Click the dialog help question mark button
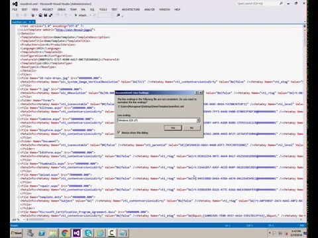The height and width of the screenshot is (238, 318). [x=197, y=93]
